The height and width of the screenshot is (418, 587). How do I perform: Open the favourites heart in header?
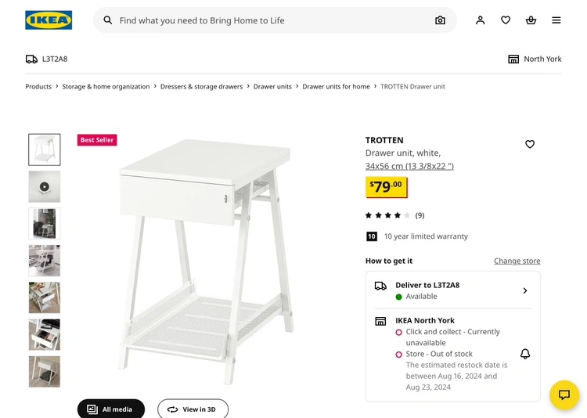point(506,20)
